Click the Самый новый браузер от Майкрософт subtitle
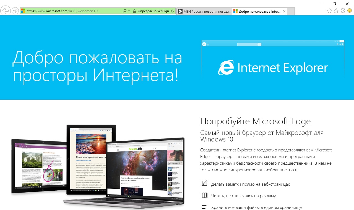 [x=262, y=136]
